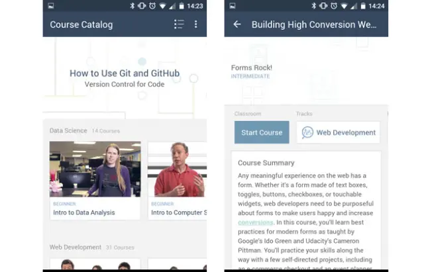Tap battery icon in right status bar
Image resolution: width=424 pixels, height=272 pixels.
pyautogui.click(x=363, y=6)
